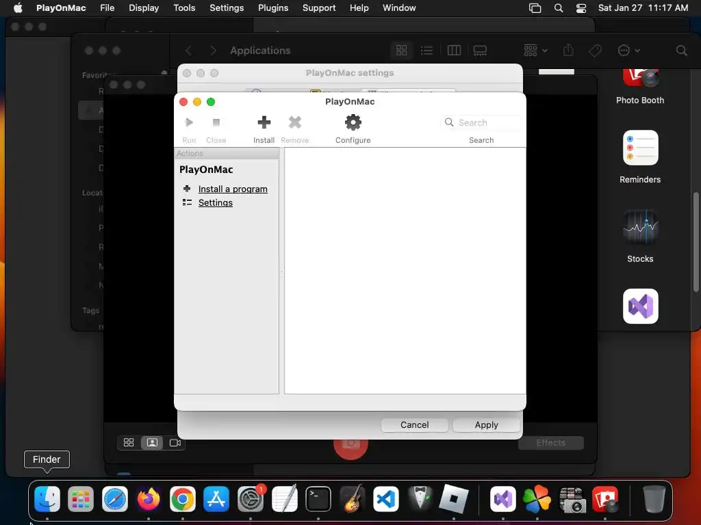The height and width of the screenshot is (525, 701).
Task: Click the Close stop icon in toolbar
Action: pos(216,122)
